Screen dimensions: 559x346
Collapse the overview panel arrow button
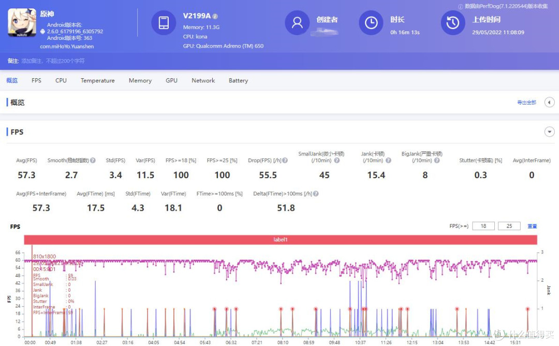[549, 103]
